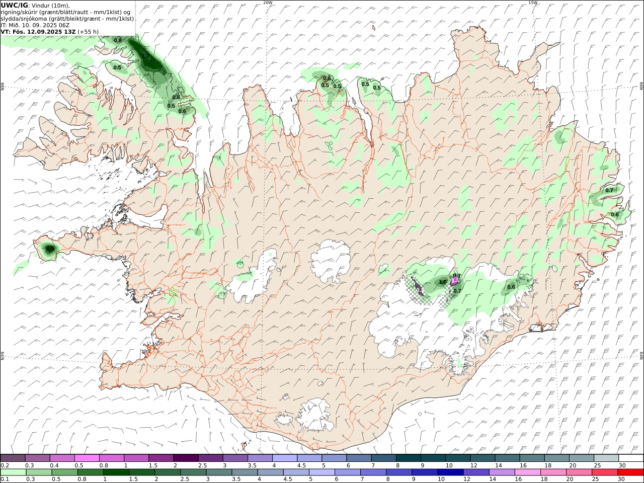This screenshot has width=644, height=483.
Task: Select the init time 'IT: Mið. 10. 09. 2025 06Z'
Action: coord(35,25)
